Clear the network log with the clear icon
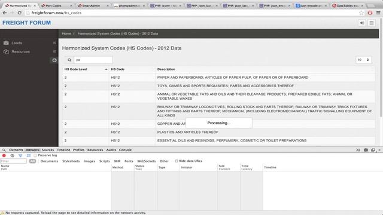The height and width of the screenshot is (215, 383). tap(12, 155)
